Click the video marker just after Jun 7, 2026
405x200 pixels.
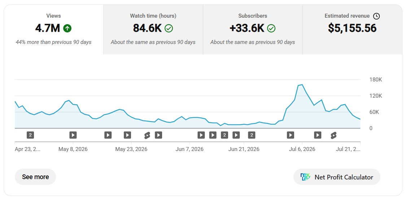point(201,135)
